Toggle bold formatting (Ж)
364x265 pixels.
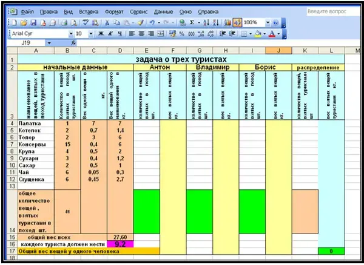pos(101,34)
